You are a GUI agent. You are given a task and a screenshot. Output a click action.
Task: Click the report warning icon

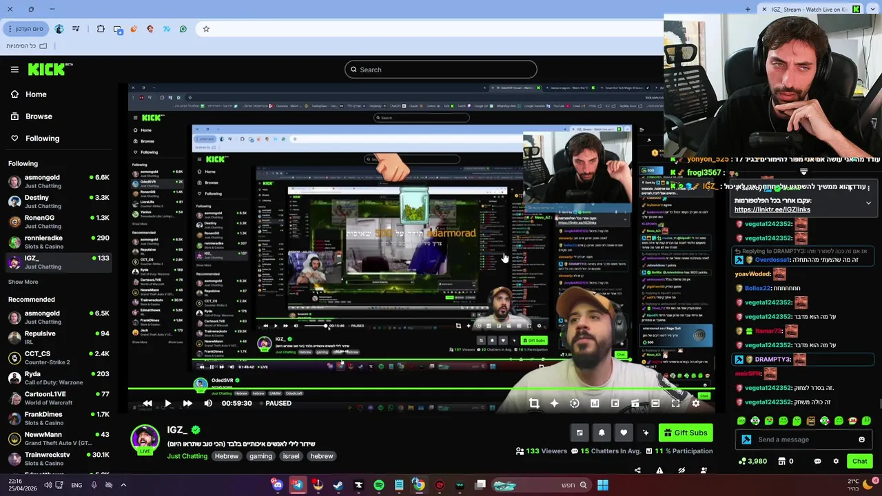click(659, 471)
